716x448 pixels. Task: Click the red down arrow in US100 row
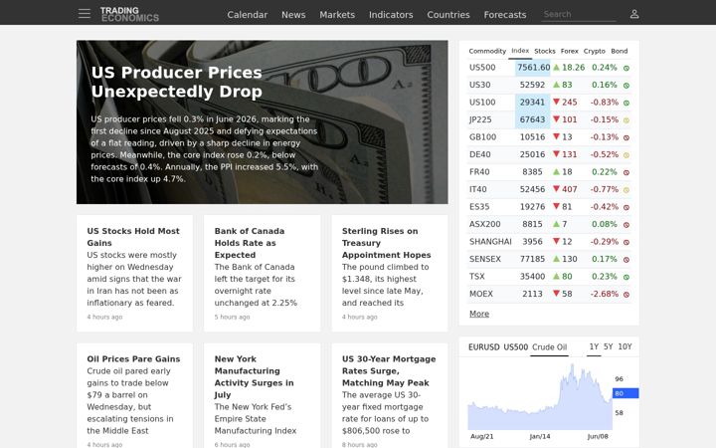(x=556, y=102)
